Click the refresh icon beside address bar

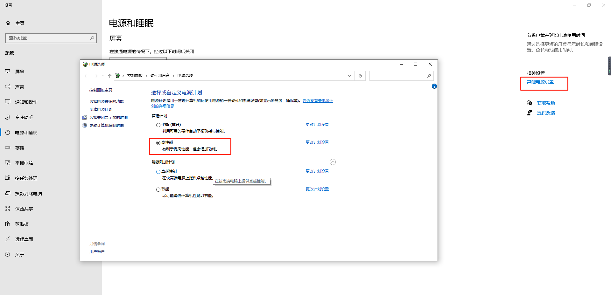coord(360,76)
